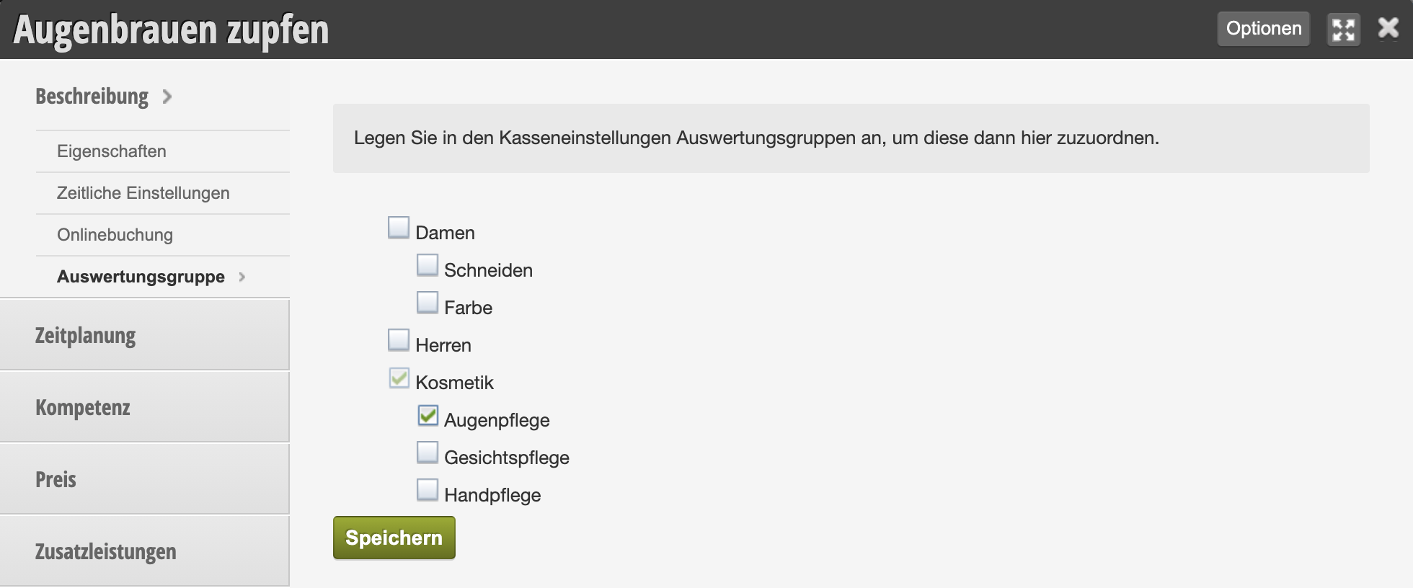The height and width of the screenshot is (588, 1413).
Task: Close the Augenbrauen zupfen dialog
Action: tap(1388, 29)
